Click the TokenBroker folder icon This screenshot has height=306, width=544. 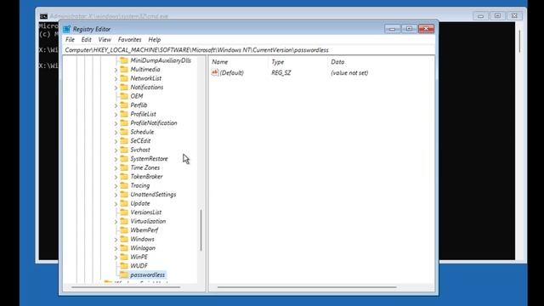coord(124,177)
